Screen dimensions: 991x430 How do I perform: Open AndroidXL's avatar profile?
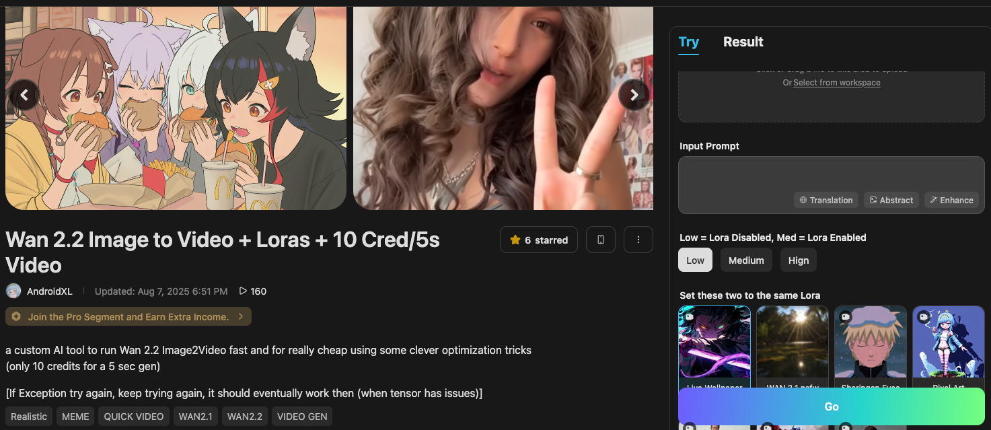[x=13, y=291]
